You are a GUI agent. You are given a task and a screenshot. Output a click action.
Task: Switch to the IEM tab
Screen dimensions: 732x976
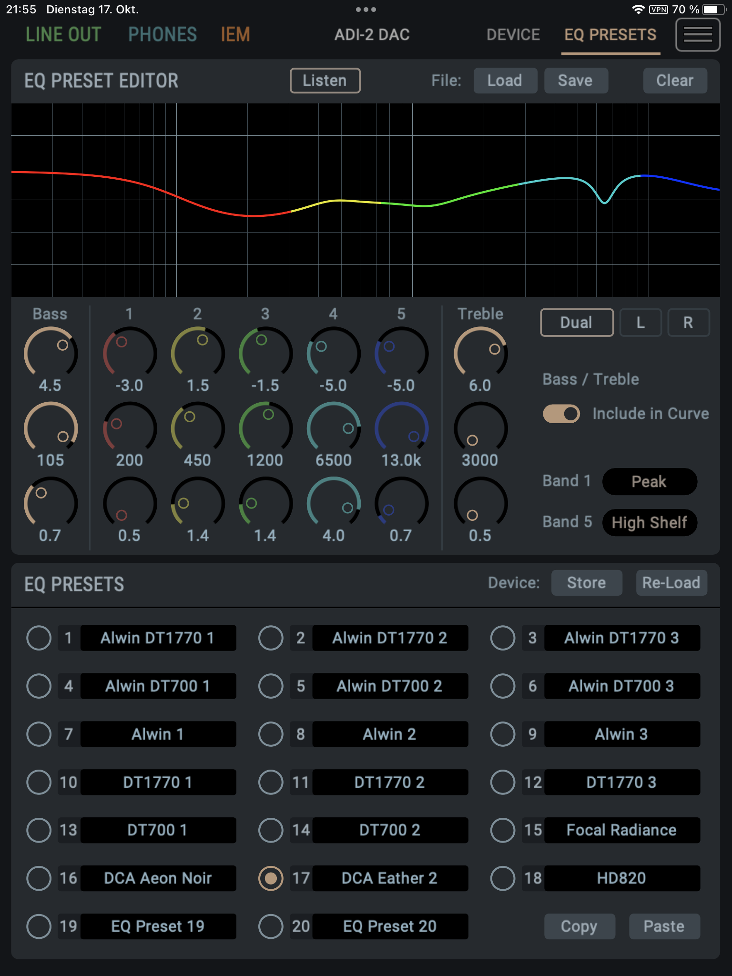pyautogui.click(x=235, y=35)
